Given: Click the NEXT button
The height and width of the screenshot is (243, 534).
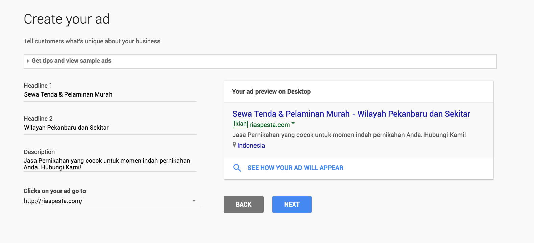Looking at the screenshot, I should 292,204.
